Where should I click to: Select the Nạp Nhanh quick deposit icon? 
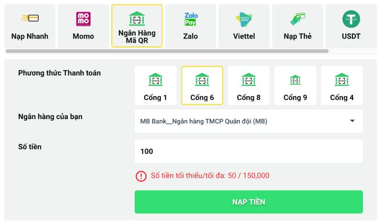pyautogui.click(x=30, y=19)
